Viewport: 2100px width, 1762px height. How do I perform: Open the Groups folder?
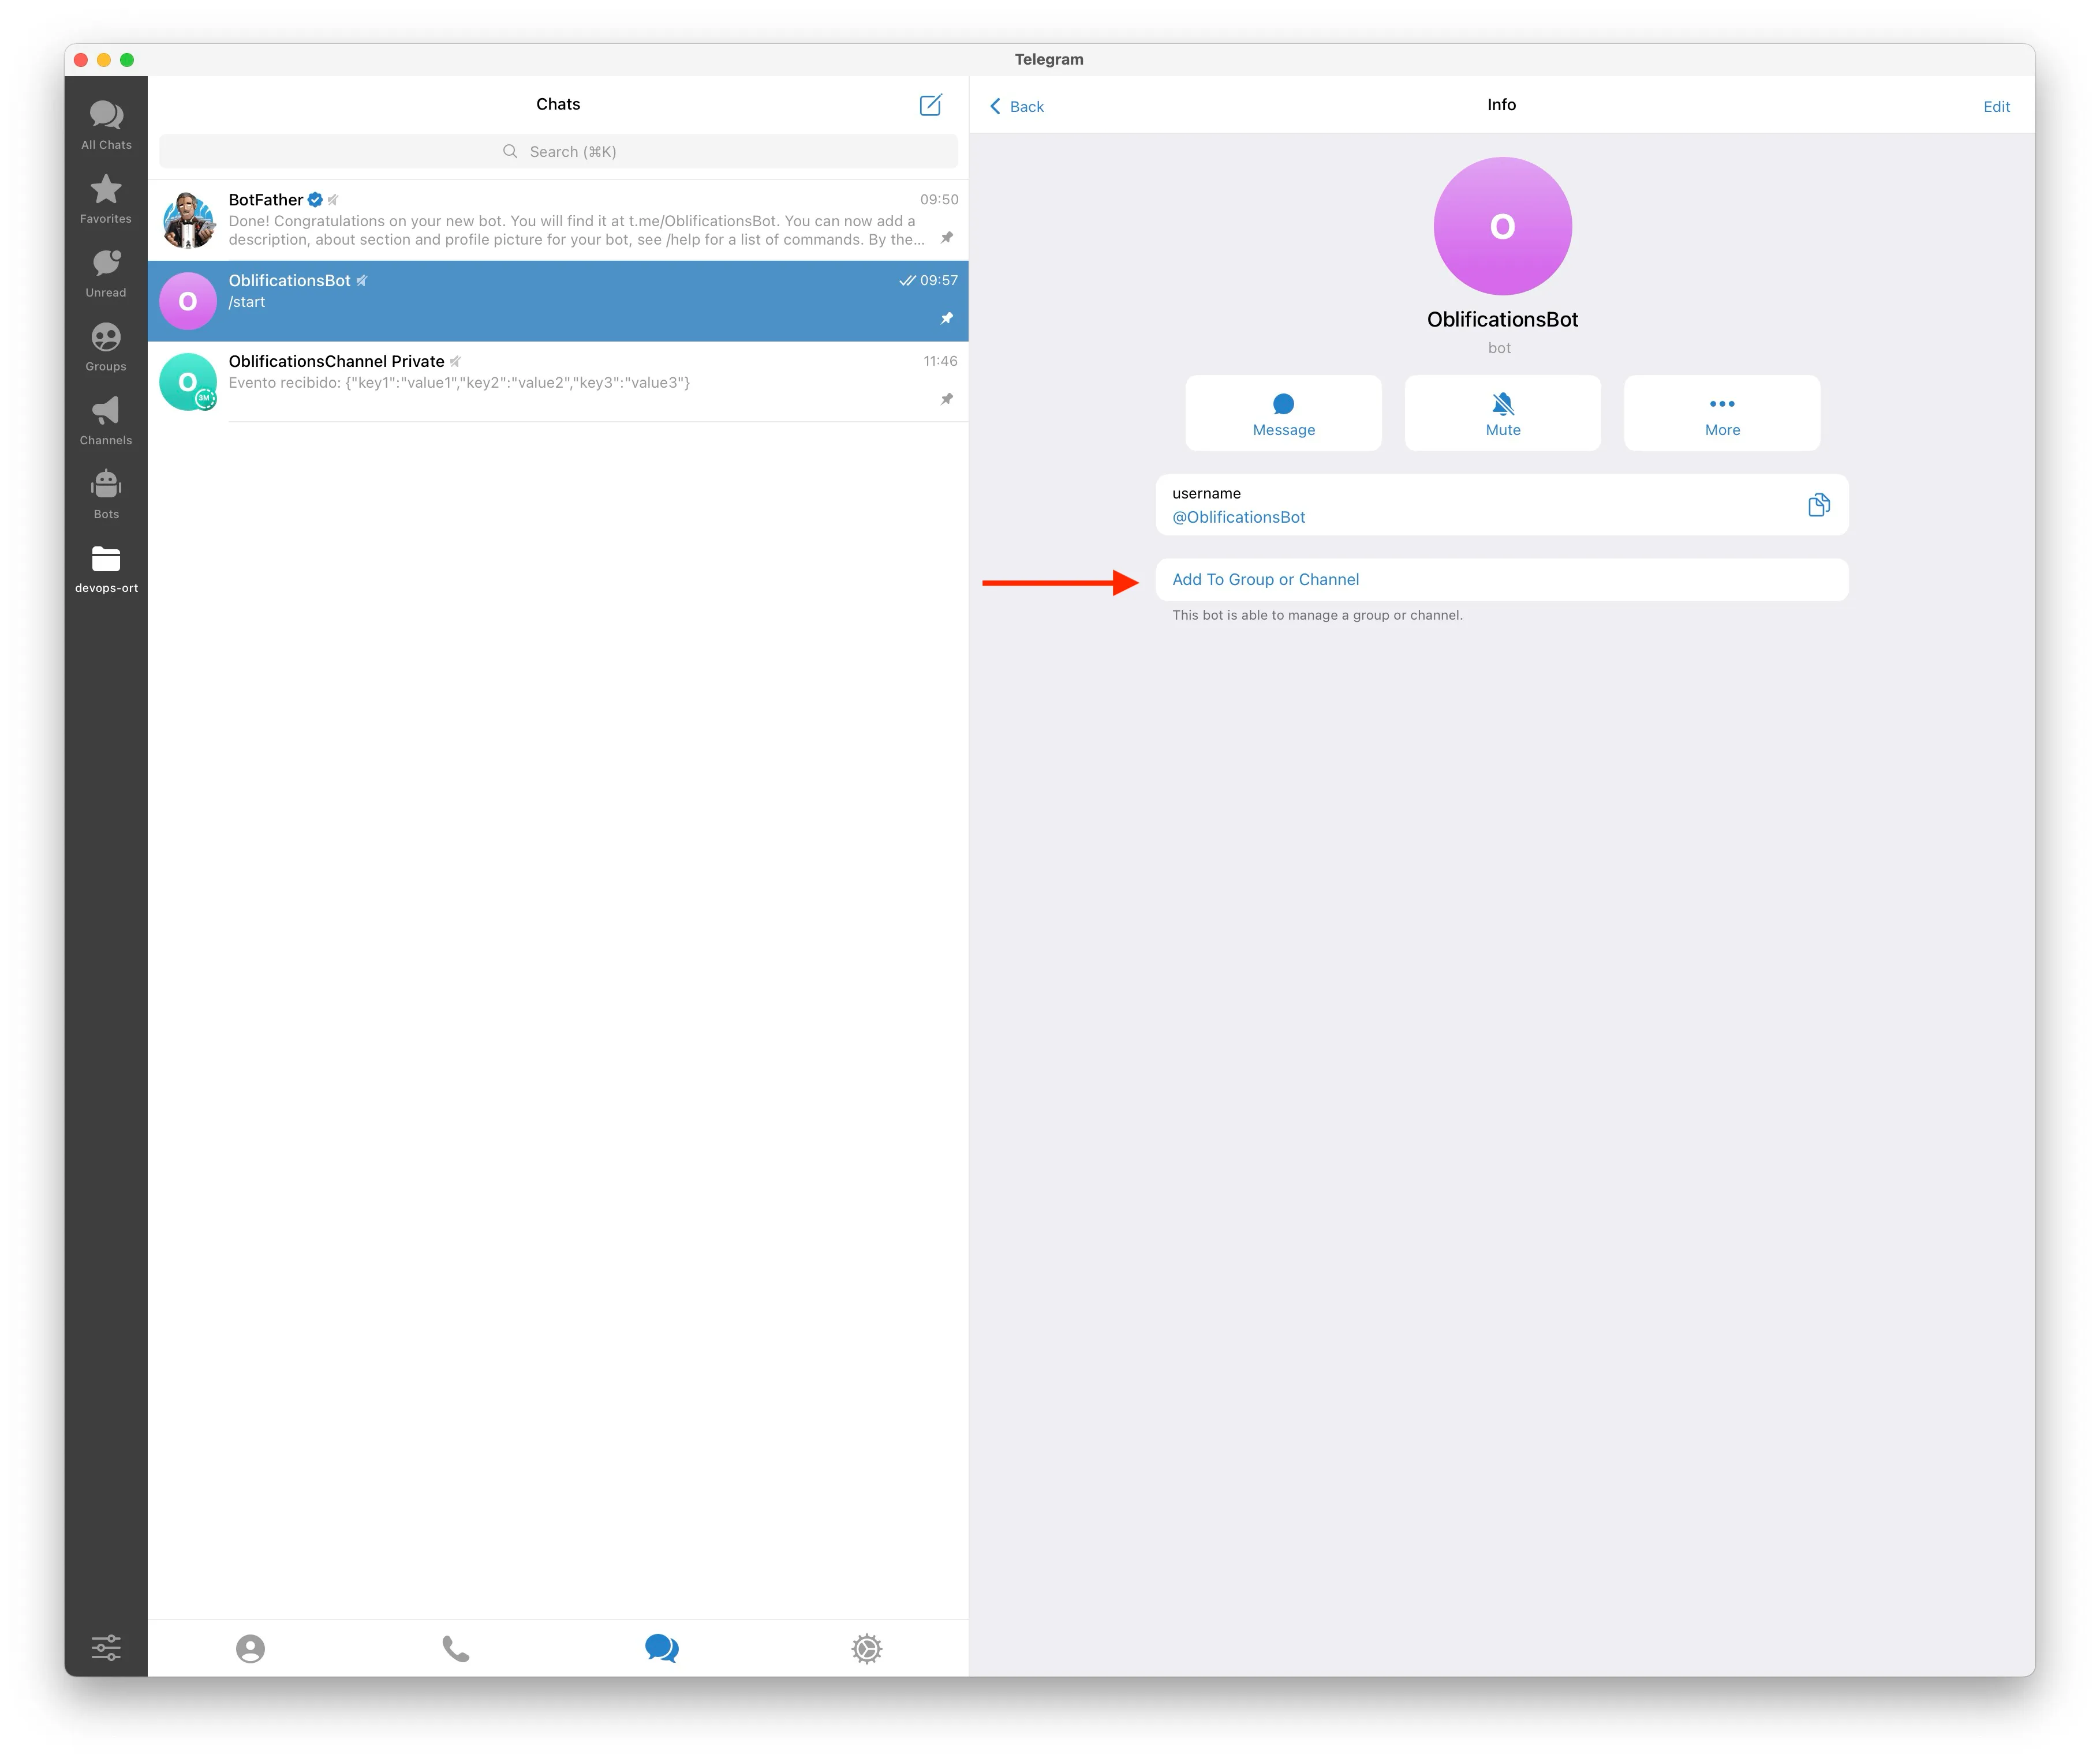106,347
